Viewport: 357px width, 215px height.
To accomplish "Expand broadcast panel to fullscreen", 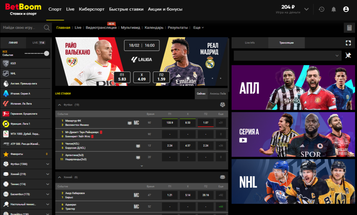I will [348, 43].
